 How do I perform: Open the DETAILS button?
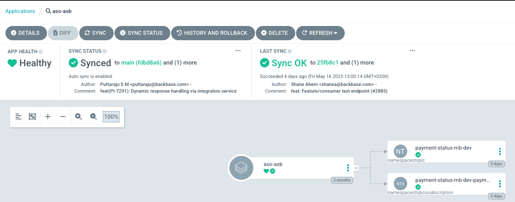pyautogui.click(x=26, y=33)
